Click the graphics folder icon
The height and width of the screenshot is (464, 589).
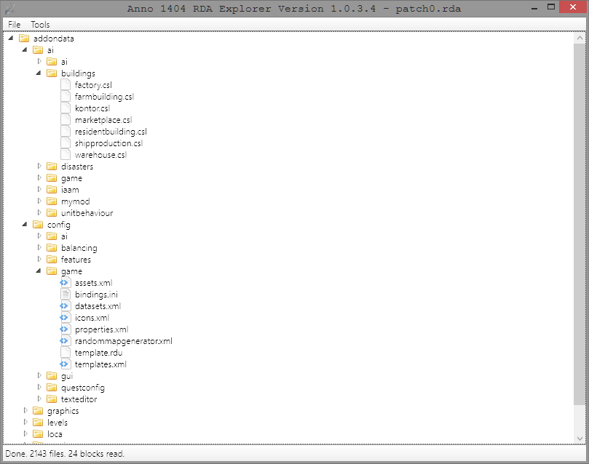pos(38,411)
